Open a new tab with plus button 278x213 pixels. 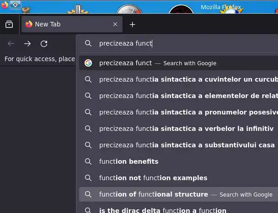(132, 25)
